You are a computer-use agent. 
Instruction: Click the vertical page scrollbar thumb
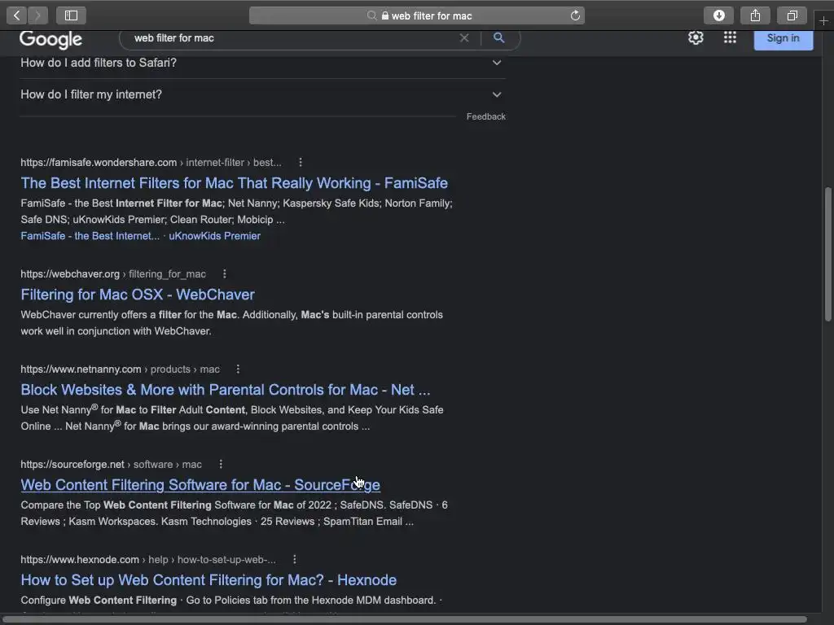click(827, 254)
